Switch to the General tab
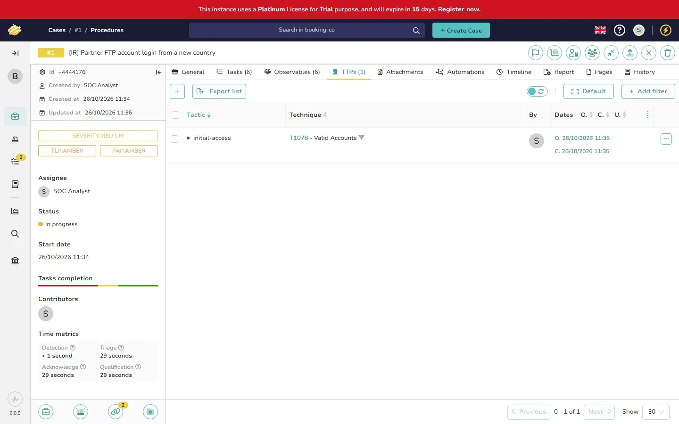 188,72
